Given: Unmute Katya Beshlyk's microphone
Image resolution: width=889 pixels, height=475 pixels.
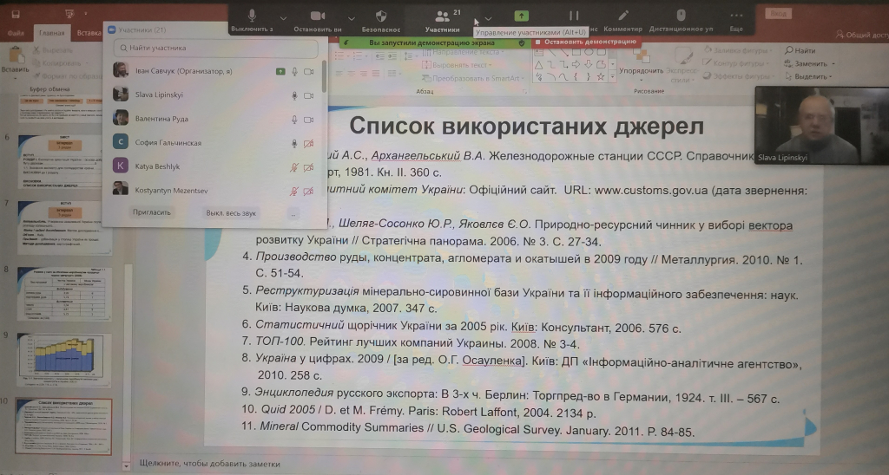Looking at the screenshot, I should point(294,167).
